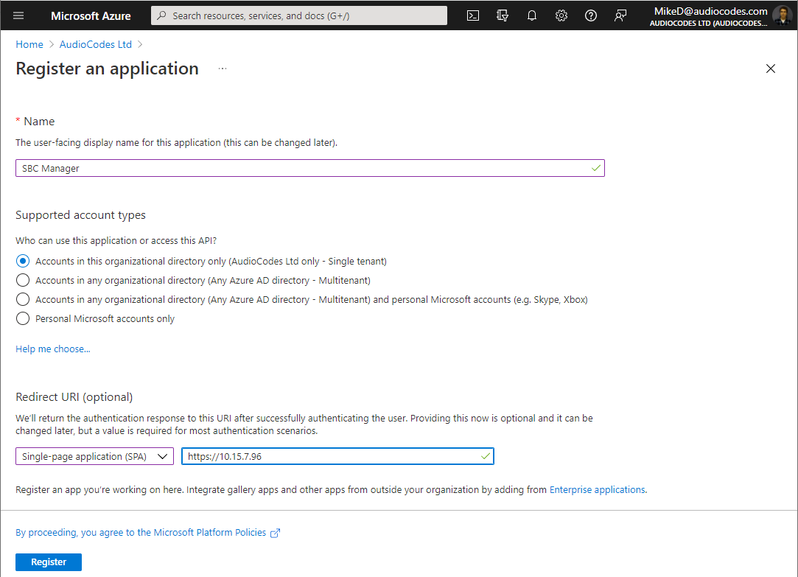Screen dimensions: 798x577
Task: Click the Feedback icon in header
Action: click(620, 15)
